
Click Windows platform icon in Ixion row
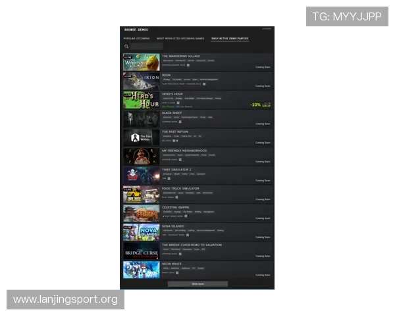204,84
